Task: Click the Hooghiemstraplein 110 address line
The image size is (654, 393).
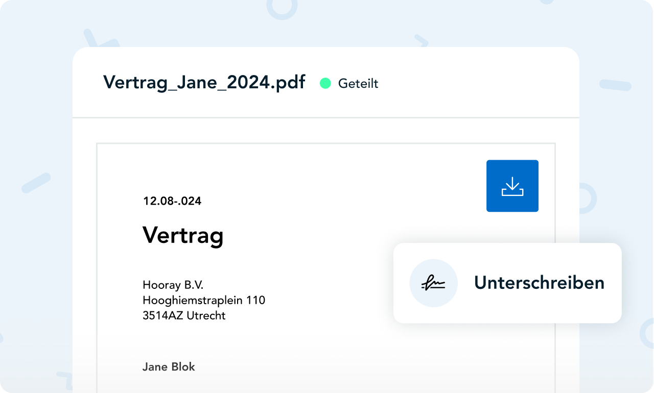Action: click(204, 300)
